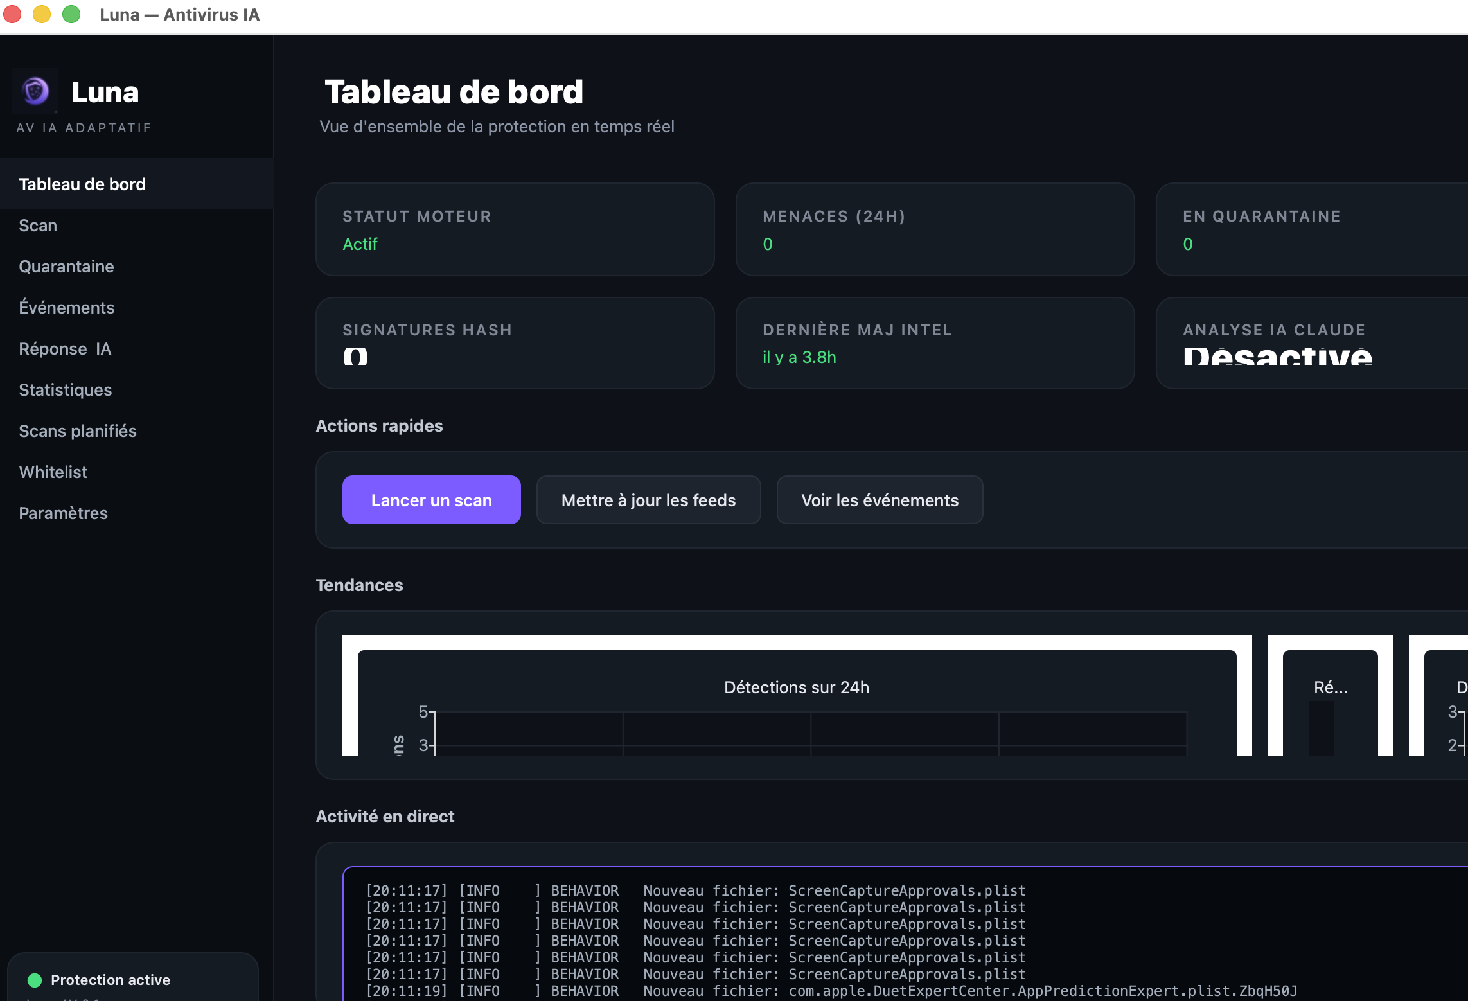This screenshot has width=1468, height=1001.
Task: Open Réponse IA in sidebar
Action: point(137,349)
